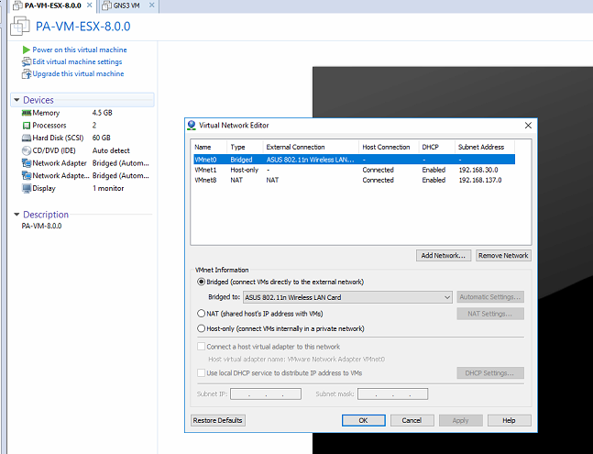Screen dimensions: 593x454
Task: Click the green Power on play icon
Action: tap(26, 50)
